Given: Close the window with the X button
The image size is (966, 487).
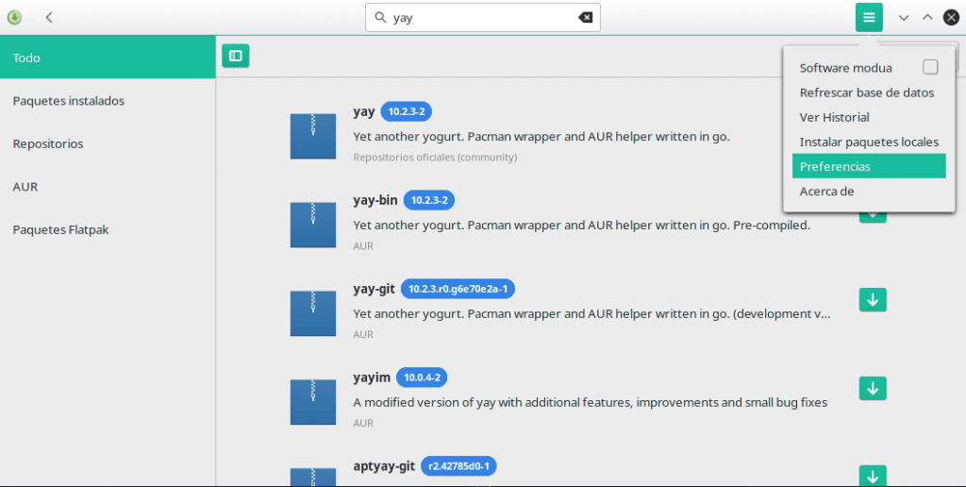Looking at the screenshot, I should pyautogui.click(x=951, y=17).
